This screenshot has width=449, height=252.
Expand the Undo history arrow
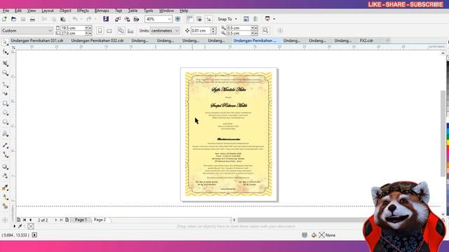coord(81,19)
